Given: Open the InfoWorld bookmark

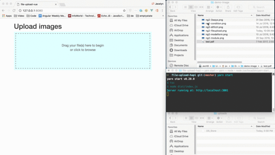Looking at the screenshot, I should [82, 16].
